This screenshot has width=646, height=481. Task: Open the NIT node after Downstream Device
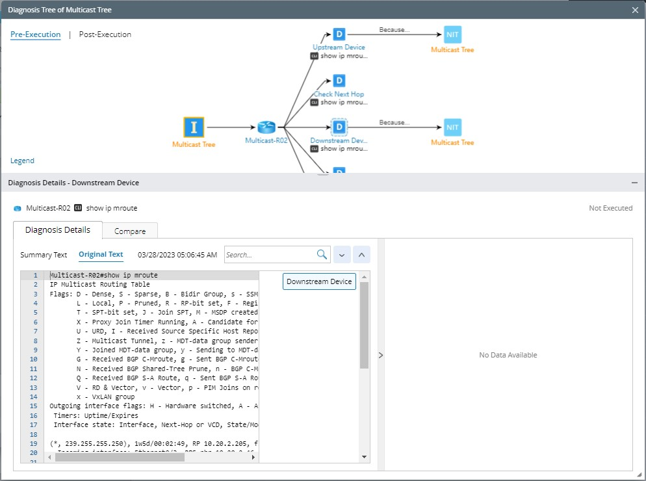point(452,127)
